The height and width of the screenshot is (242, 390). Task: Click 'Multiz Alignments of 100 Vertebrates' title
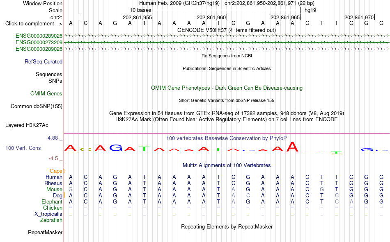coord(227,165)
